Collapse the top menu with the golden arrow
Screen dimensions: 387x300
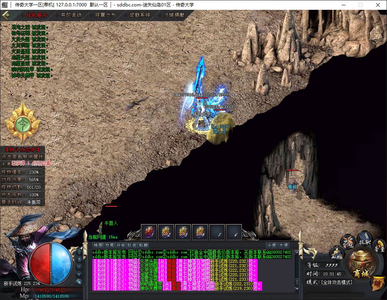point(6,15)
